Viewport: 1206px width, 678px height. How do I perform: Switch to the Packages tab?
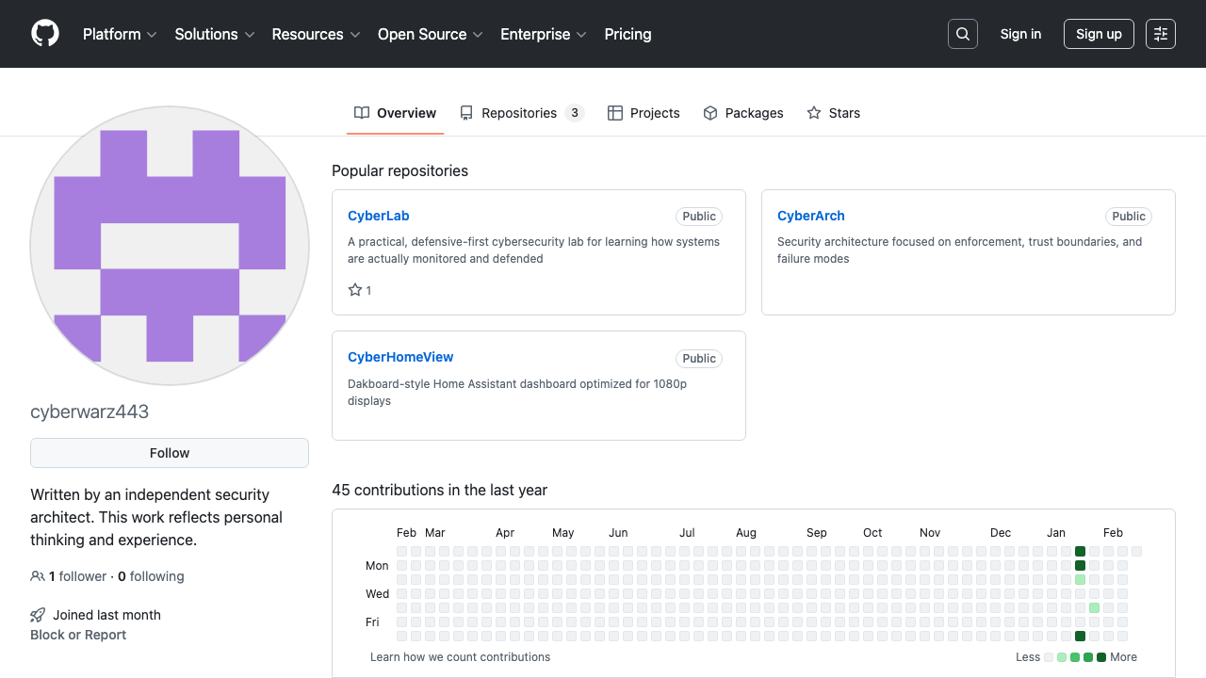click(743, 113)
